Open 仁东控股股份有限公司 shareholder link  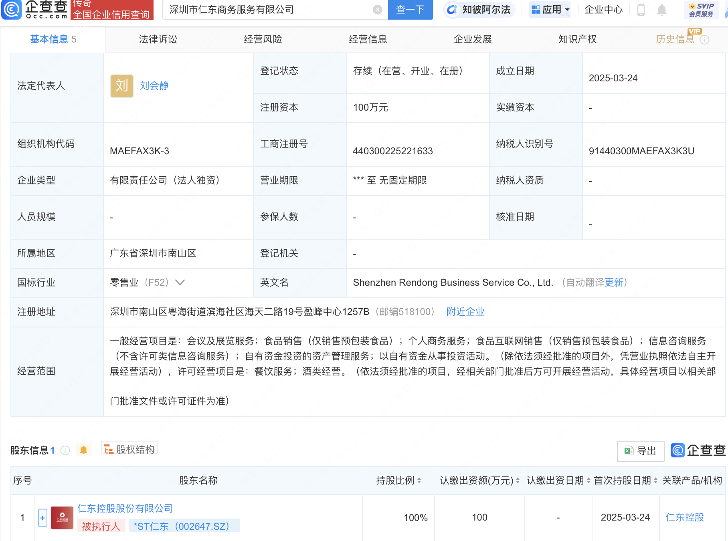(125, 509)
